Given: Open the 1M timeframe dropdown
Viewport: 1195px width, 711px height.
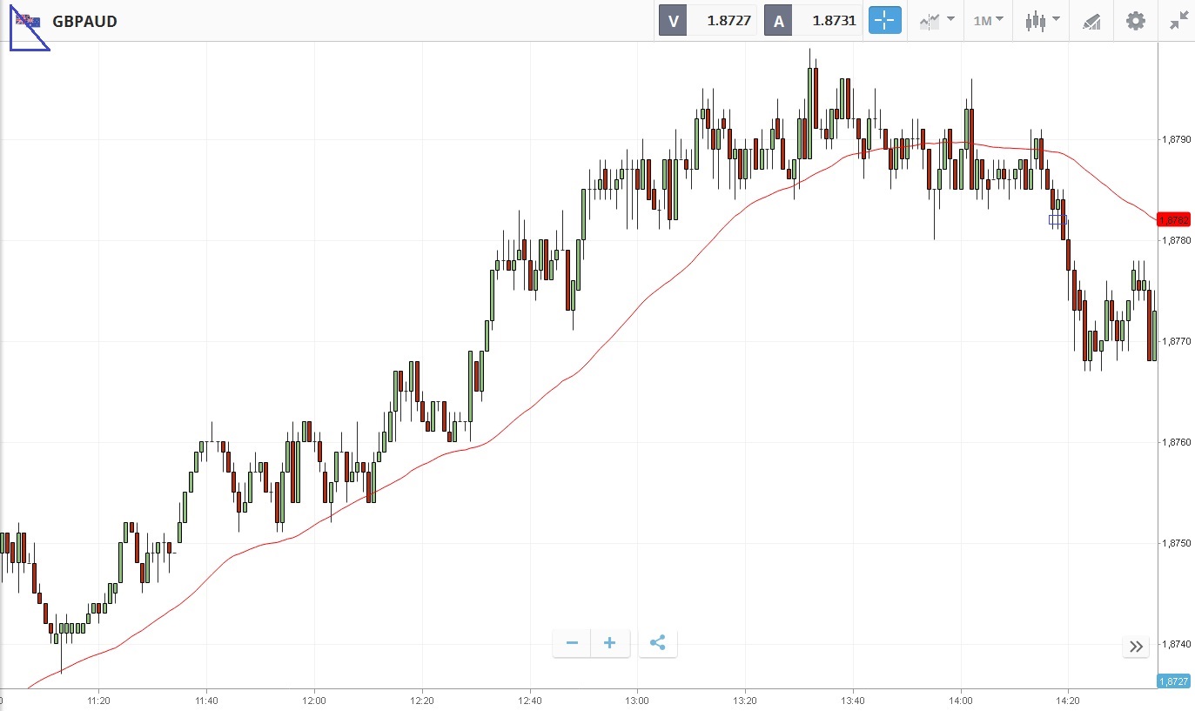Looking at the screenshot, I should 988,21.
